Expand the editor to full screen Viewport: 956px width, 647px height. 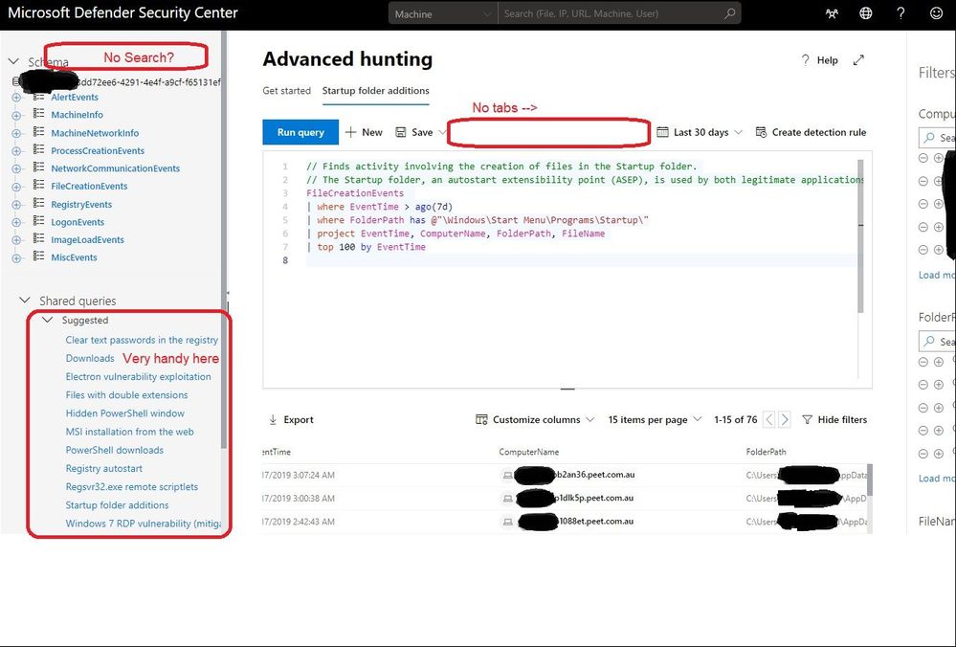pos(858,59)
